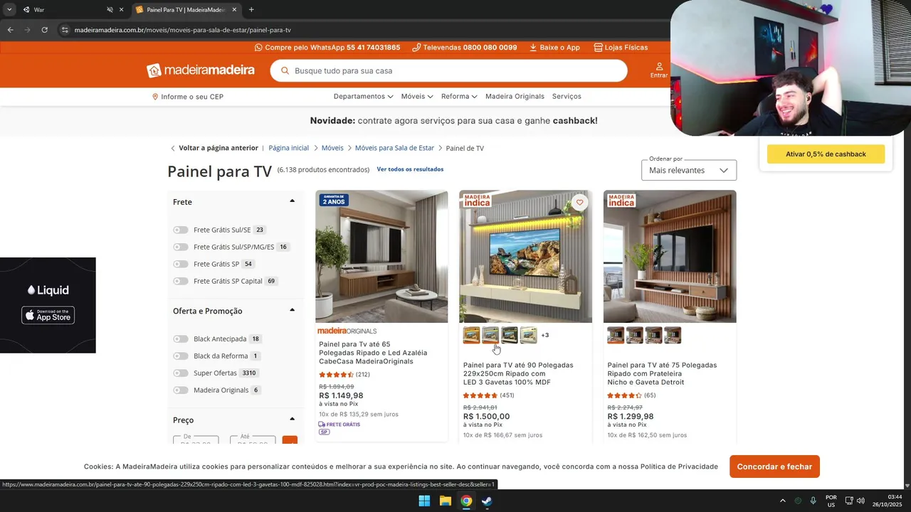Open Steam from taskbar
The width and height of the screenshot is (911, 512).
coord(486,501)
